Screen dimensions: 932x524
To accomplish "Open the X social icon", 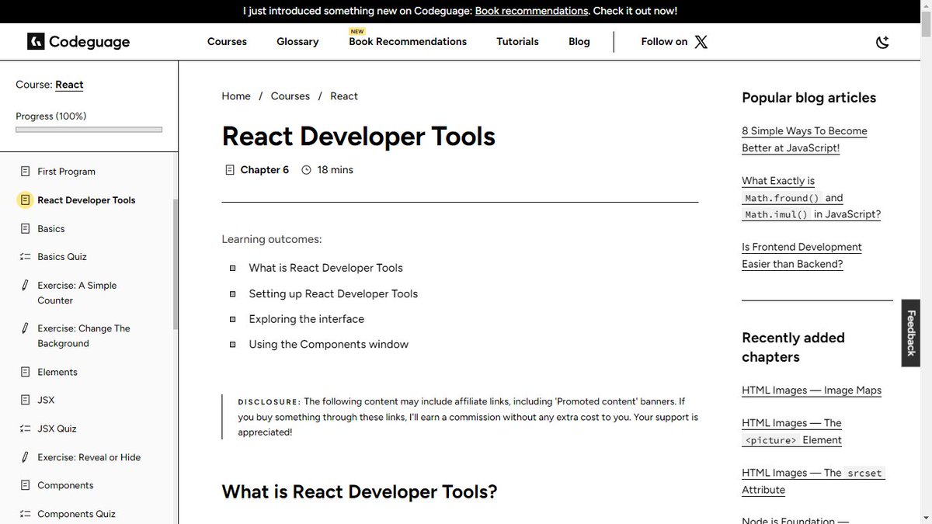I will pos(701,42).
